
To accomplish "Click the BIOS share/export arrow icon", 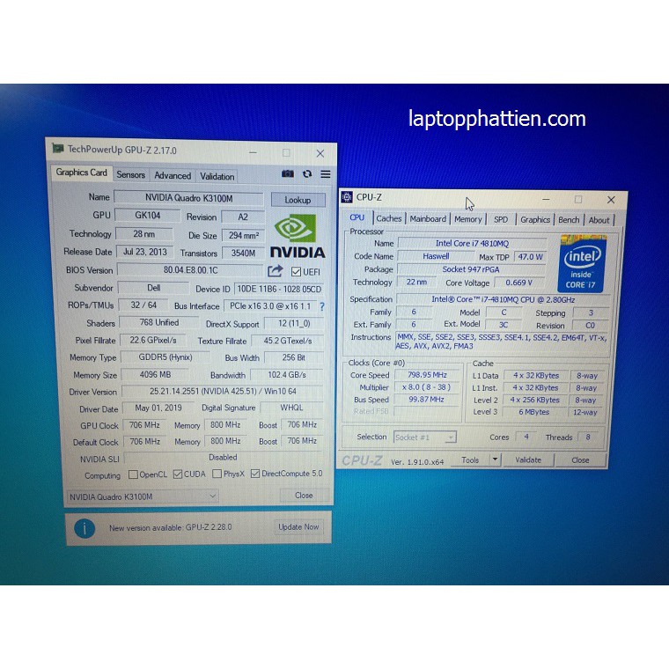I will (x=276, y=271).
